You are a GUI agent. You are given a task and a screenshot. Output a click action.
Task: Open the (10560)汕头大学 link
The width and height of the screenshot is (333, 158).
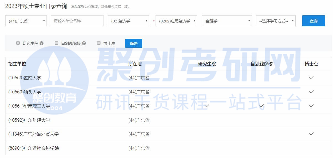(25, 92)
